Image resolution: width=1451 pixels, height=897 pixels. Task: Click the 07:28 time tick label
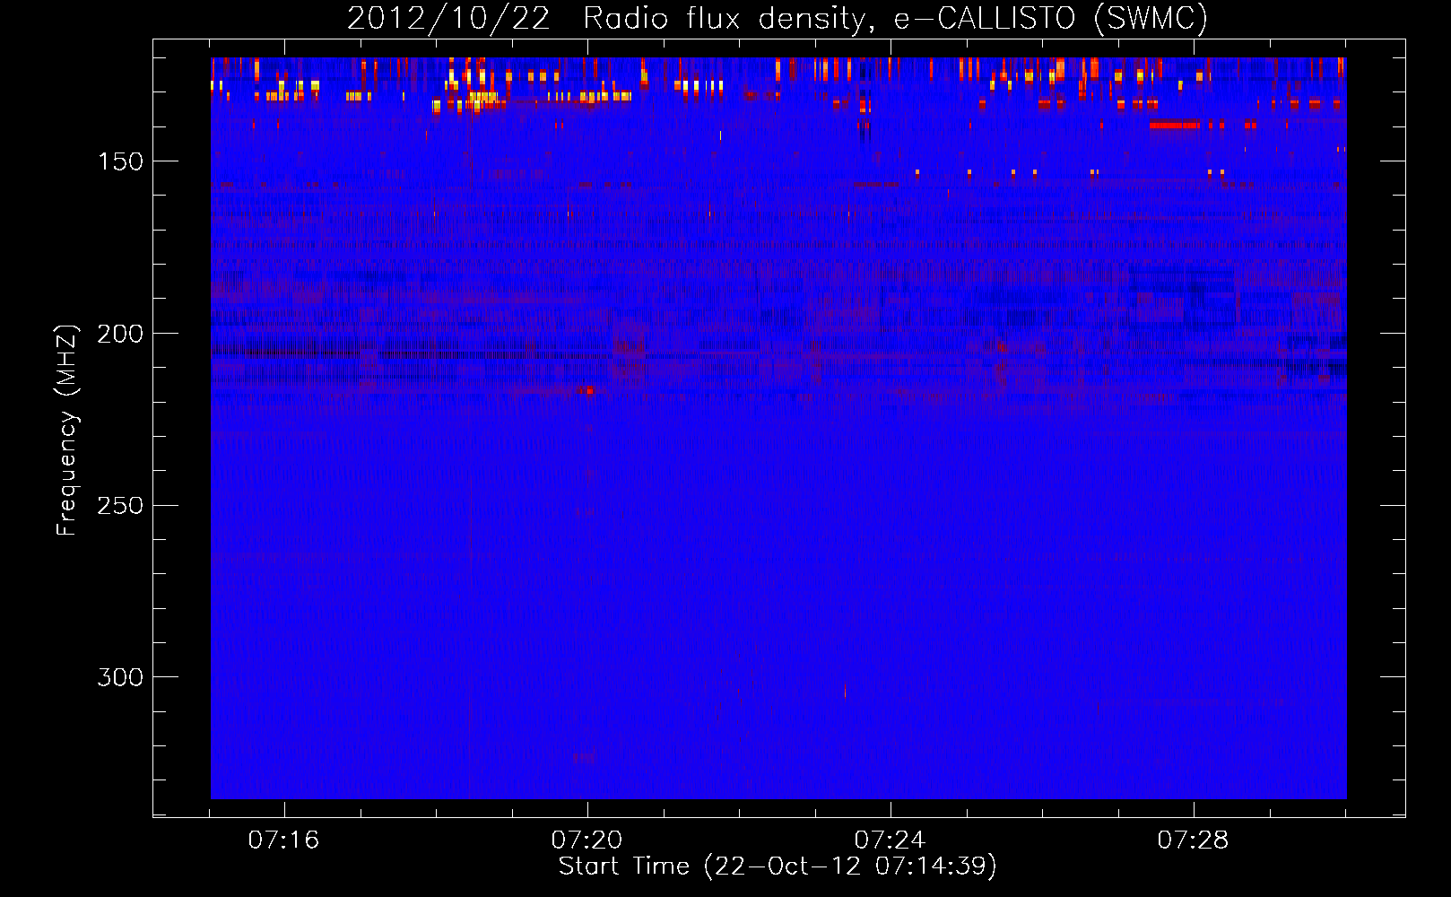[x=1193, y=840]
